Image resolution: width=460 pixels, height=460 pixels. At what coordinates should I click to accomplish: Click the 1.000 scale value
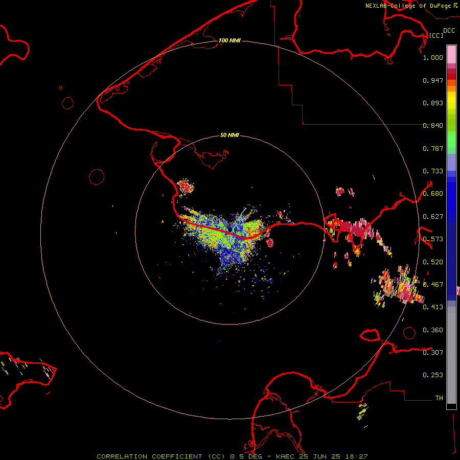point(433,57)
